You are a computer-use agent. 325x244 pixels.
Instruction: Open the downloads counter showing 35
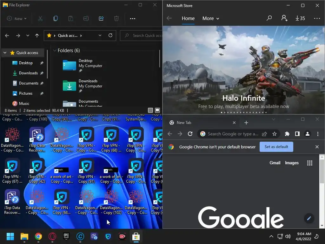300,18
